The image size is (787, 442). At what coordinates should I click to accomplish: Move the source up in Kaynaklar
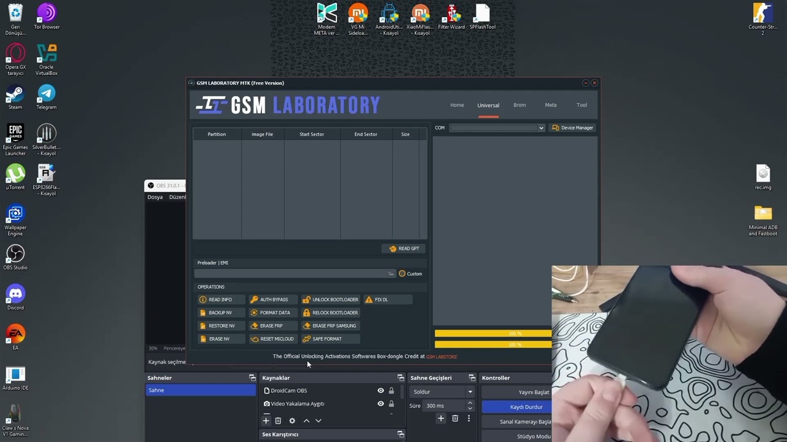306,421
